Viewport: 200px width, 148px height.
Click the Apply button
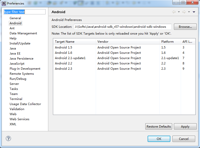(185, 126)
